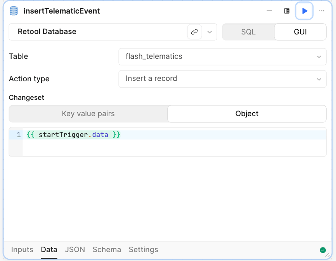Collapse the block using the dash icon
Viewport: 336px width, 261px height.
(x=269, y=11)
